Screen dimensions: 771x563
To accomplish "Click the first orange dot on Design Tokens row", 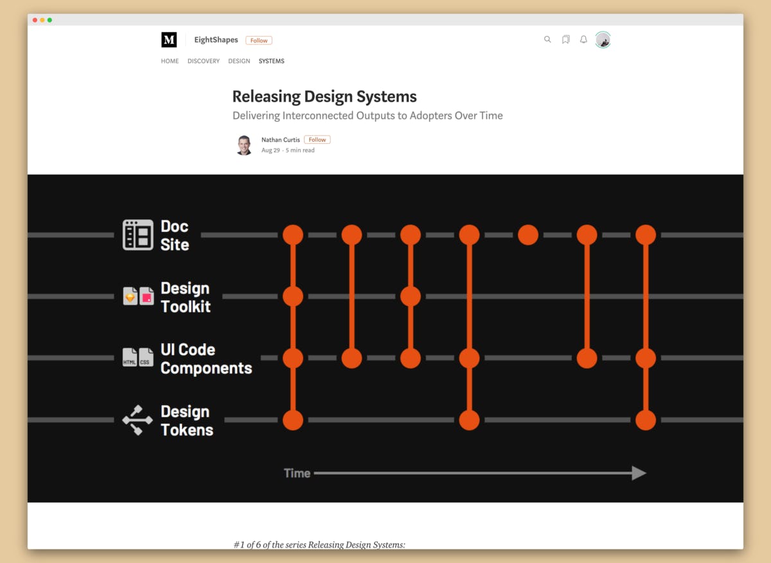I will tap(293, 420).
